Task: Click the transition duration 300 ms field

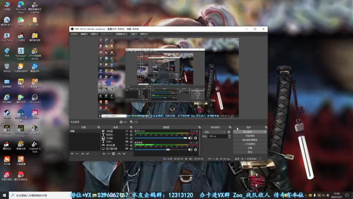Action: [x=218, y=136]
